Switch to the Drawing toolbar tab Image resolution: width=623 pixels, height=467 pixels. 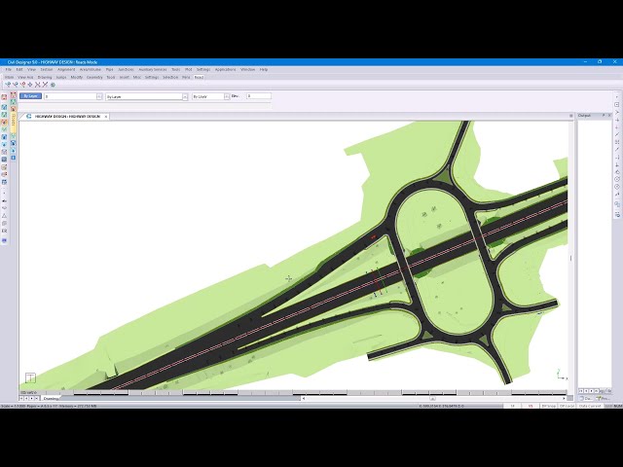pyautogui.click(x=45, y=78)
